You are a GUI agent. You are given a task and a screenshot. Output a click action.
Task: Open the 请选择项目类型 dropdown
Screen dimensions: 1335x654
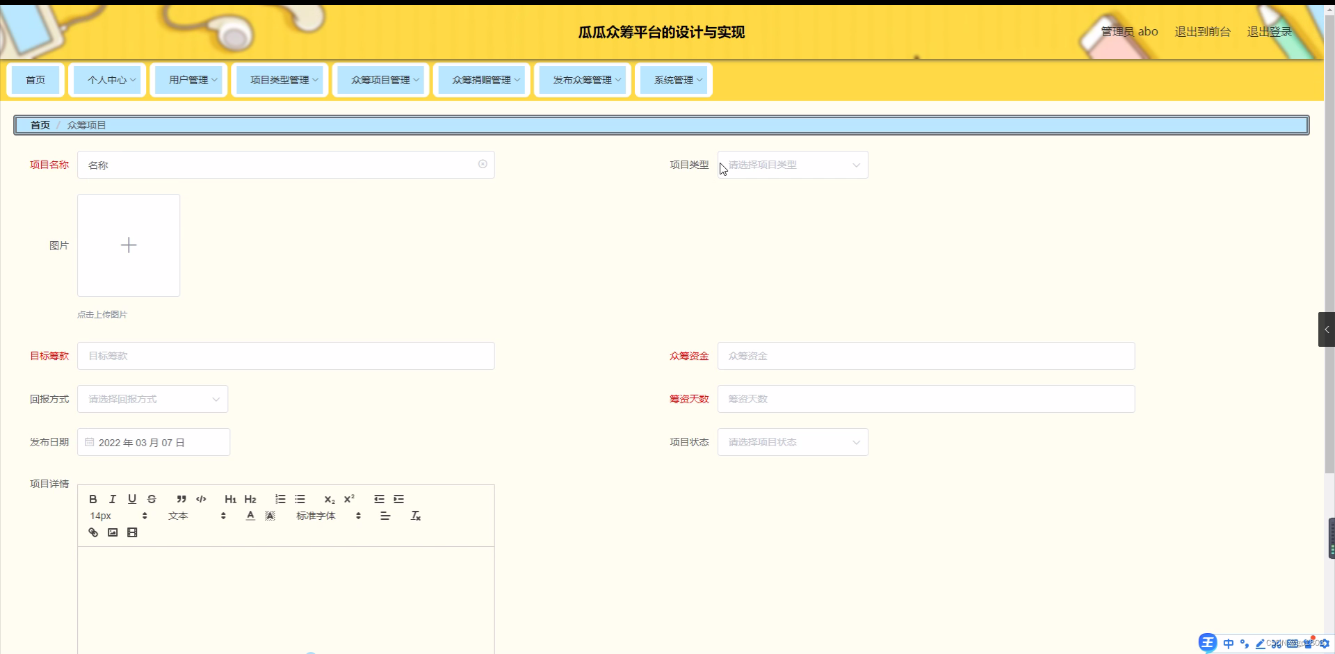tap(793, 165)
